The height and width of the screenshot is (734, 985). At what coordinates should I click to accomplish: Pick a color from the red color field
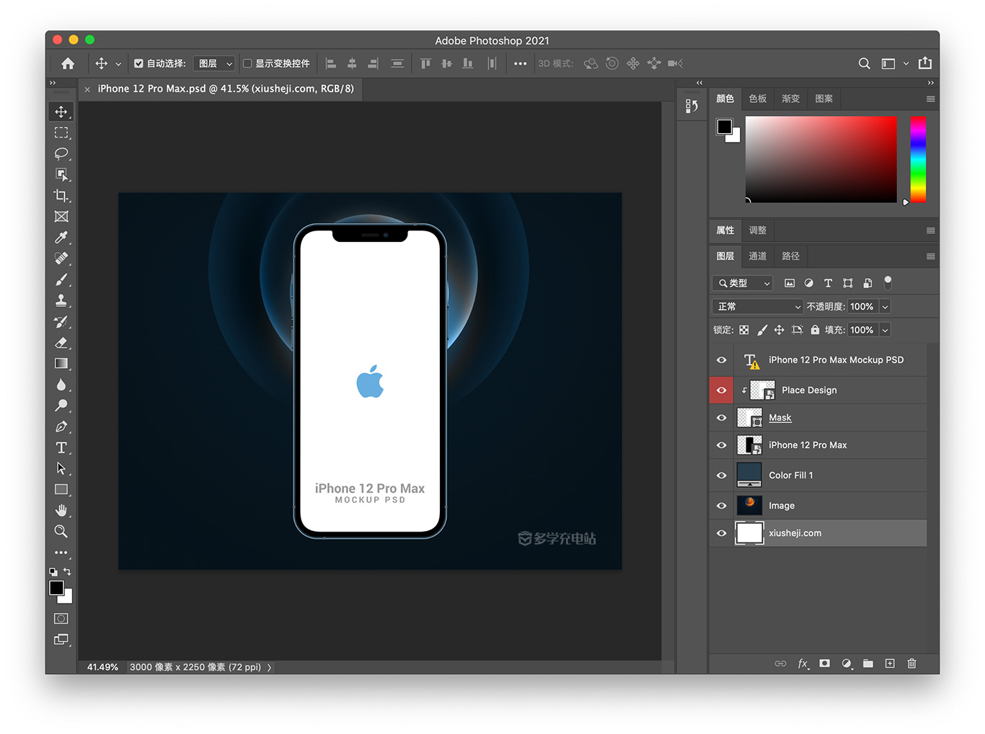pyautogui.click(x=821, y=158)
